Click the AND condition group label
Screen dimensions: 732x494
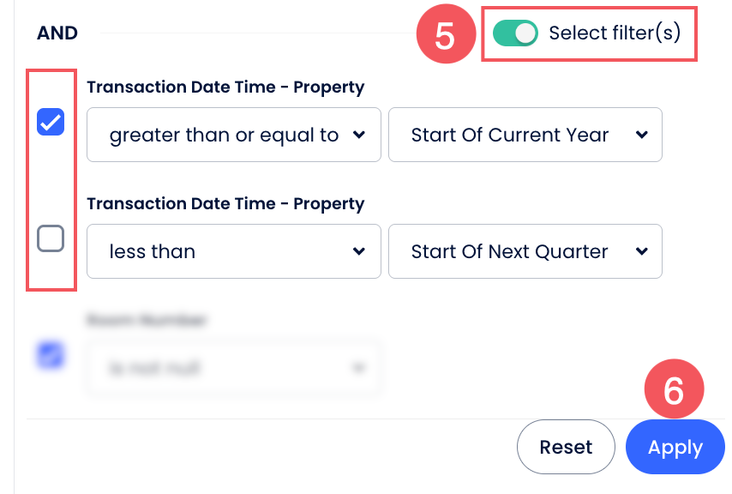point(57,33)
